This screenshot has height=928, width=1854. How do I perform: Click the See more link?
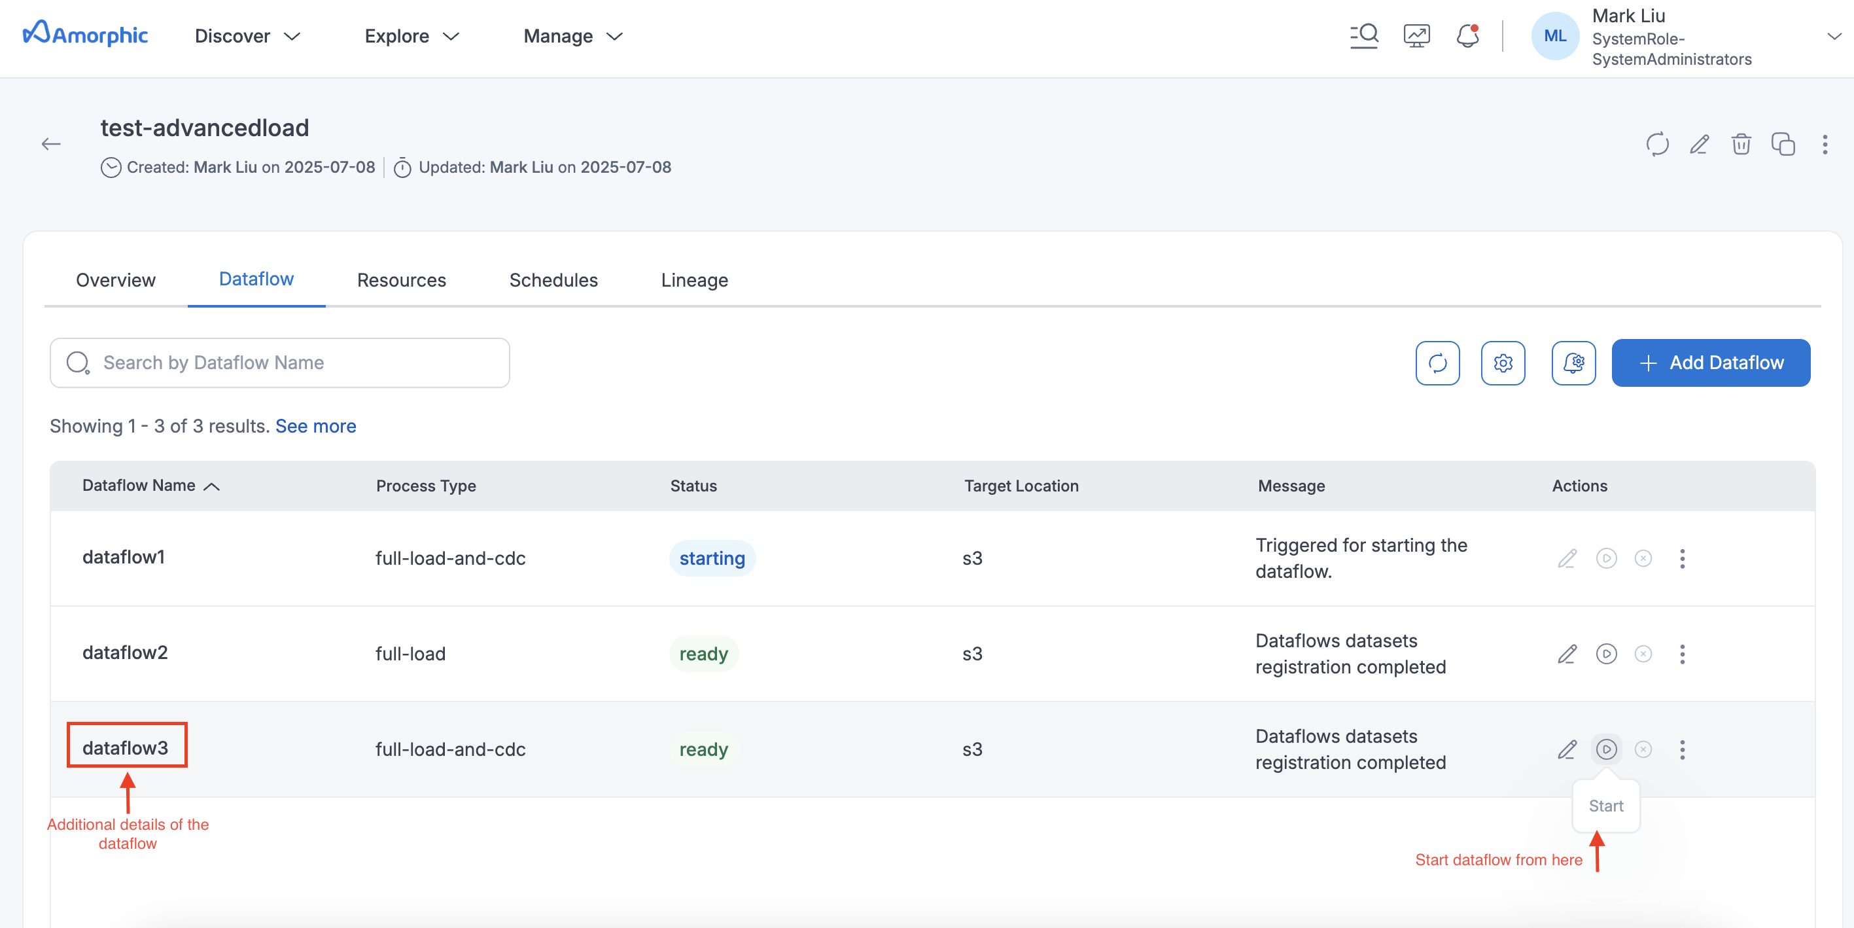point(315,426)
